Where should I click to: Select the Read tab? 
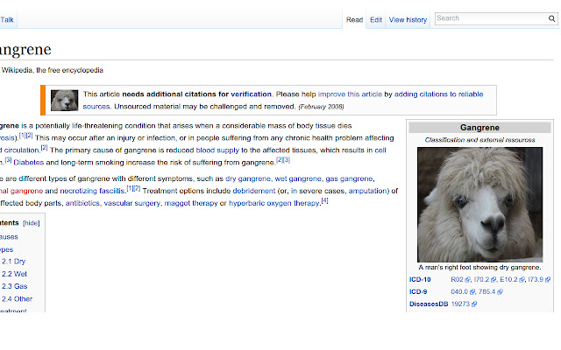pyautogui.click(x=354, y=19)
